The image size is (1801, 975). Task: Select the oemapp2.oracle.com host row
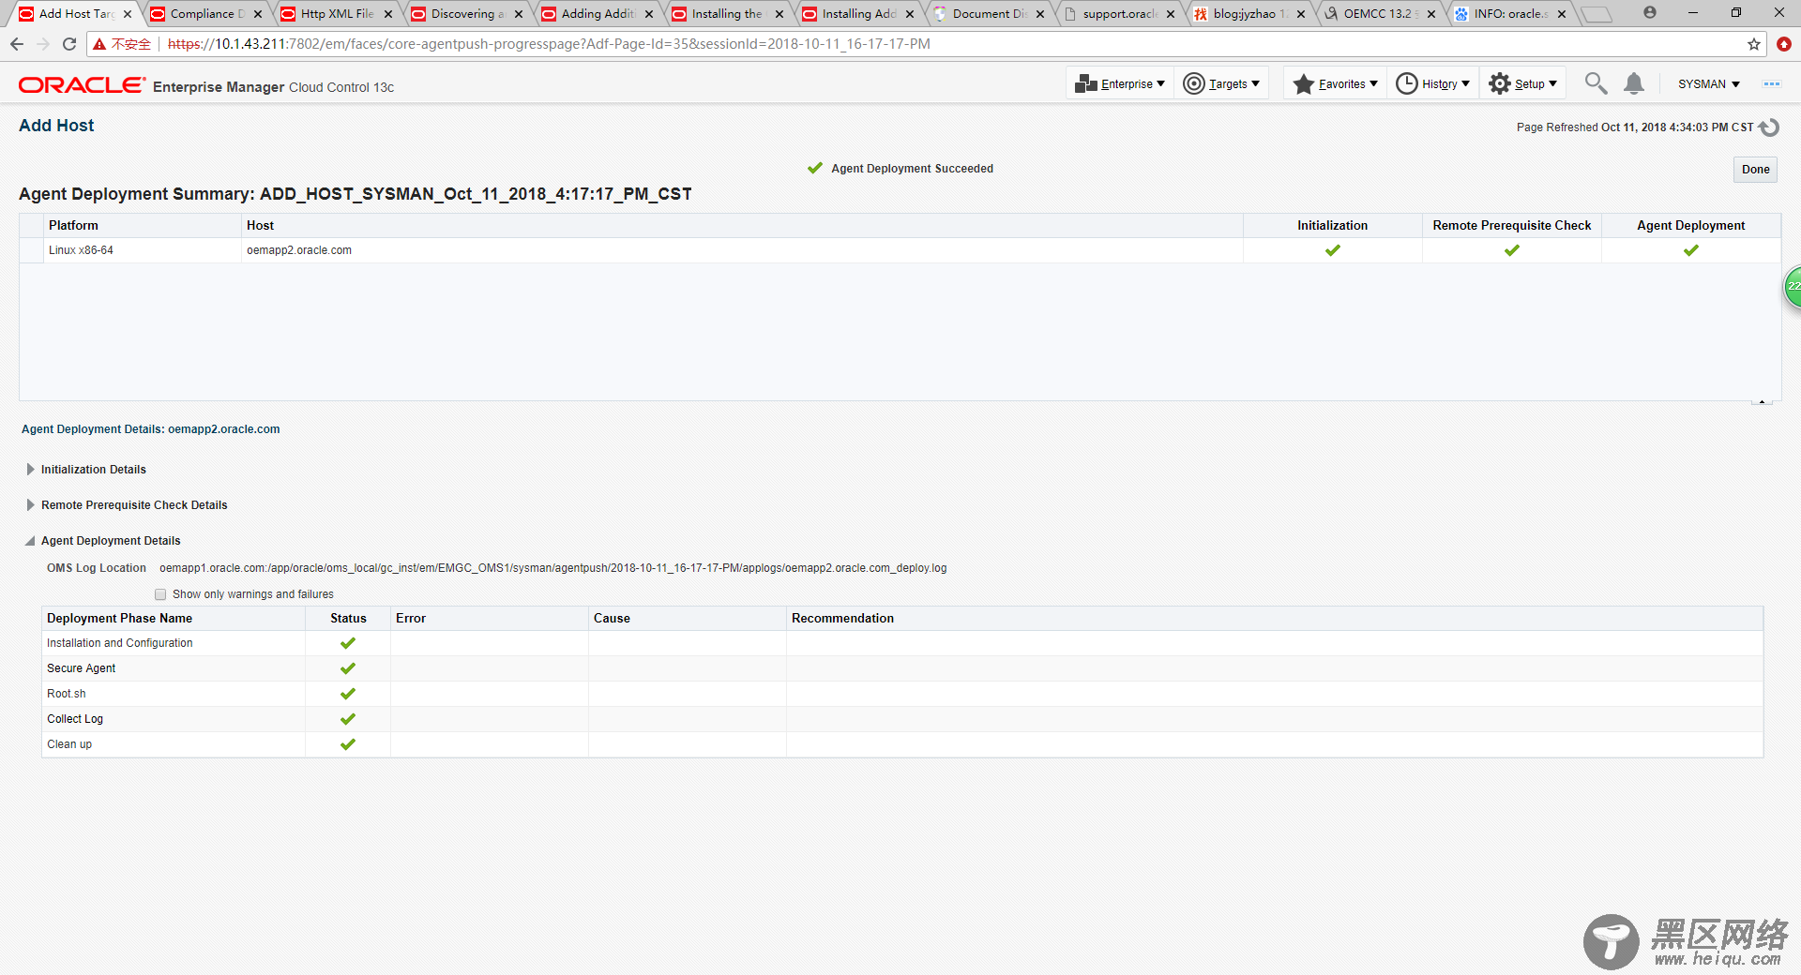(900, 250)
